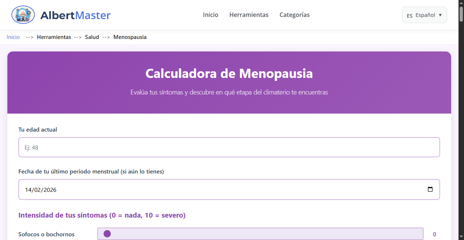The height and width of the screenshot is (240, 464).
Task: Open the Salud breadcrumb entry
Action: pyautogui.click(x=92, y=37)
